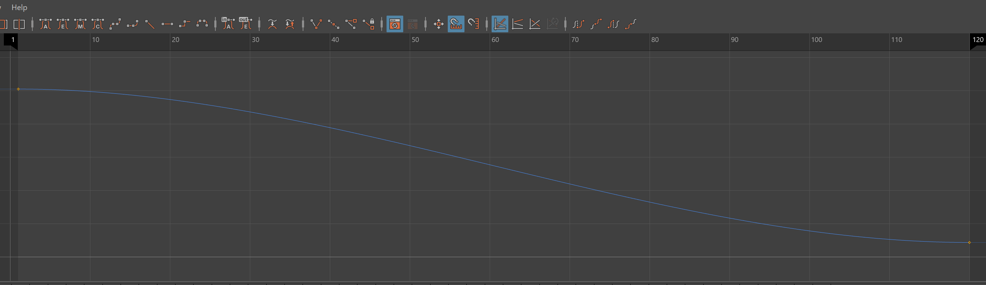Click the Lock tangent length icon
Viewport: 986px width, 285px height.
pos(369,24)
